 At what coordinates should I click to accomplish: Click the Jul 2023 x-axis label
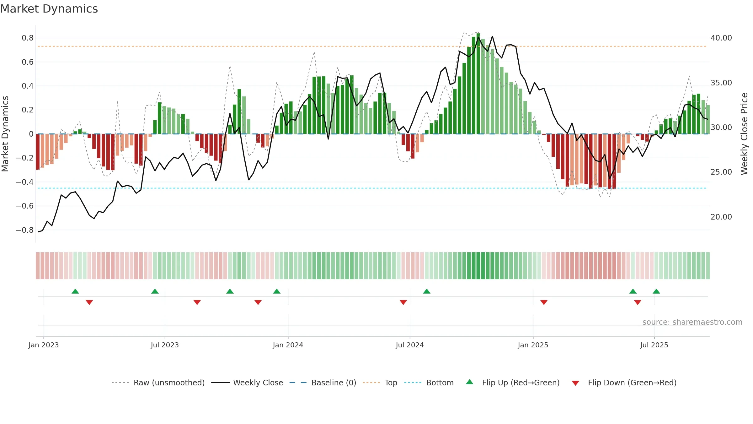pyautogui.click(x=165, y=345)
